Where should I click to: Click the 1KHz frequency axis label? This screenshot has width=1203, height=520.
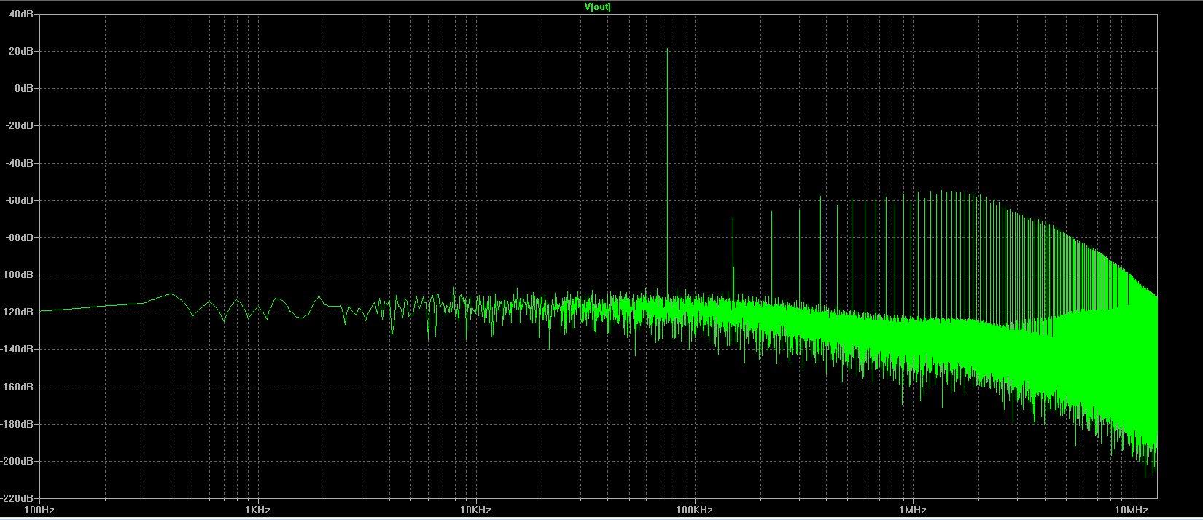click(x=257, y=511)
